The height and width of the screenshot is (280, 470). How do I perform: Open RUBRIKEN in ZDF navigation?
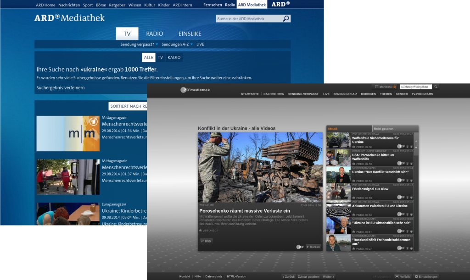click(368, 94)
